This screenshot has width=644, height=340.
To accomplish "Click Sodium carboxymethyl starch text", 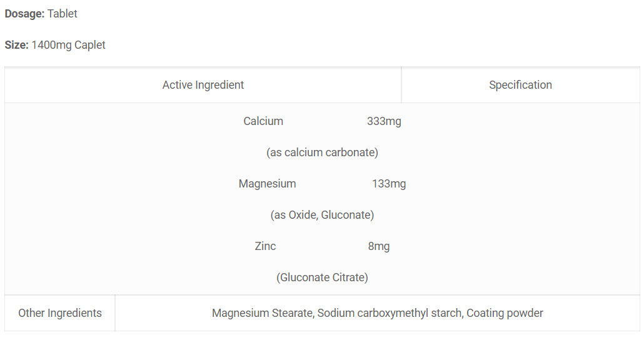I will coord(390,313).
